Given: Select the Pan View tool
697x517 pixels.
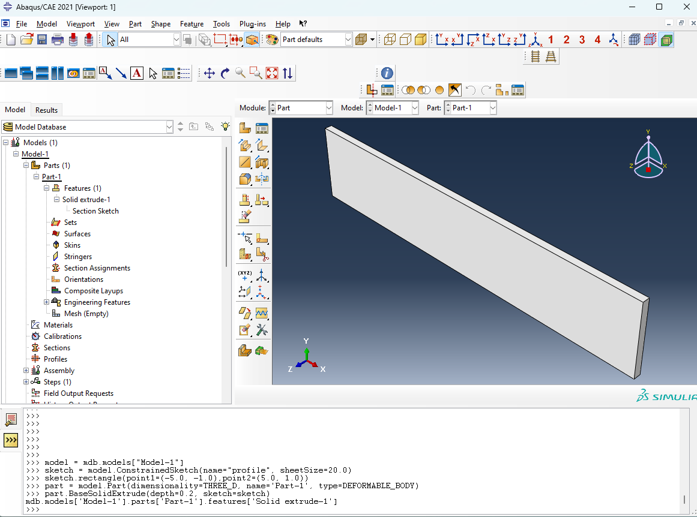Looking at the screenshot, I should coord(210,73).
